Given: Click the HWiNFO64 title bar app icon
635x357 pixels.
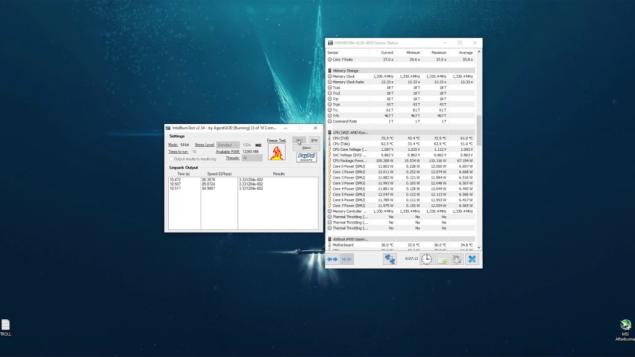Looking at the screenshot, I should pyautogui.click(x=330, y=43).
